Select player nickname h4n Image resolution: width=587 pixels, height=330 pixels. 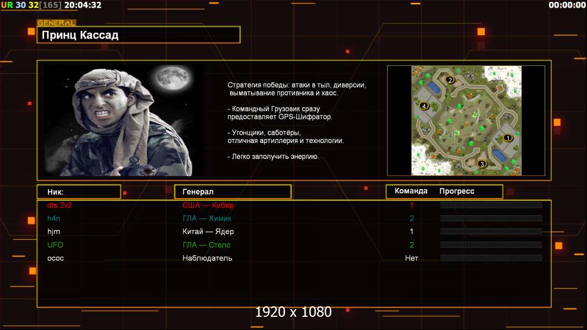click(53, 218)
